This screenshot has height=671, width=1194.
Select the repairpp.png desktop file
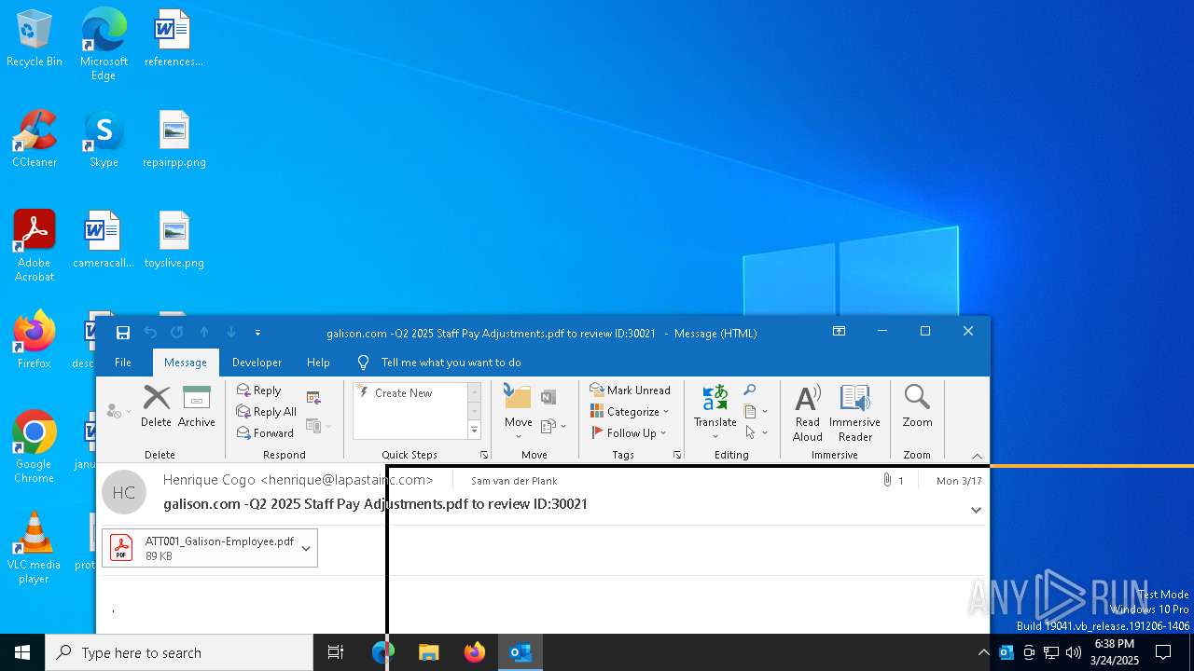(x=174, y=139)
